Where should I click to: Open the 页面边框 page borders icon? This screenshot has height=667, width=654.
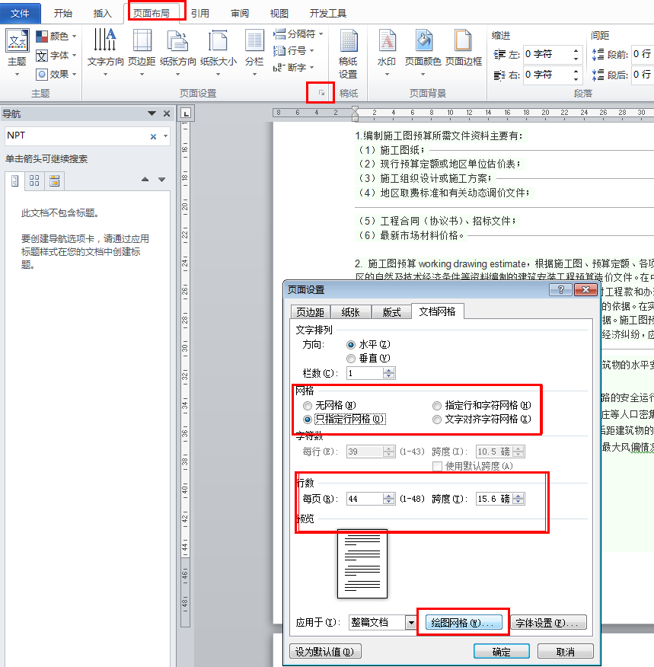[x=463, y=41]
